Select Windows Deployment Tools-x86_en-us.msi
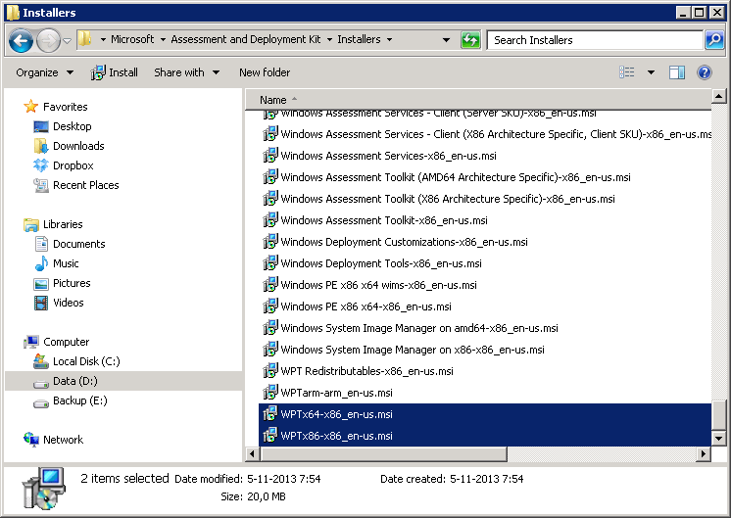This screenshot has width=731, height=518. click(371, 263)
